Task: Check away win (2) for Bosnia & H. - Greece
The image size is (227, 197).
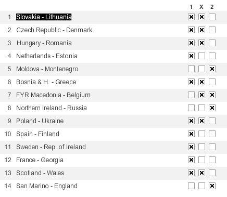Action: (x=212, y=82)
